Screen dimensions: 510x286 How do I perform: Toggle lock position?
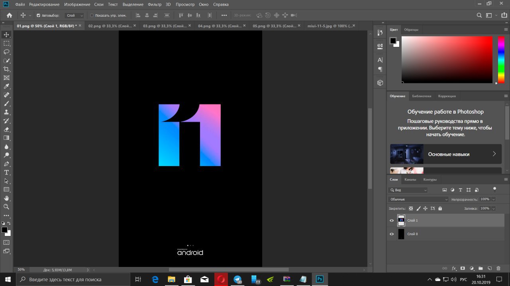[425, 208]
